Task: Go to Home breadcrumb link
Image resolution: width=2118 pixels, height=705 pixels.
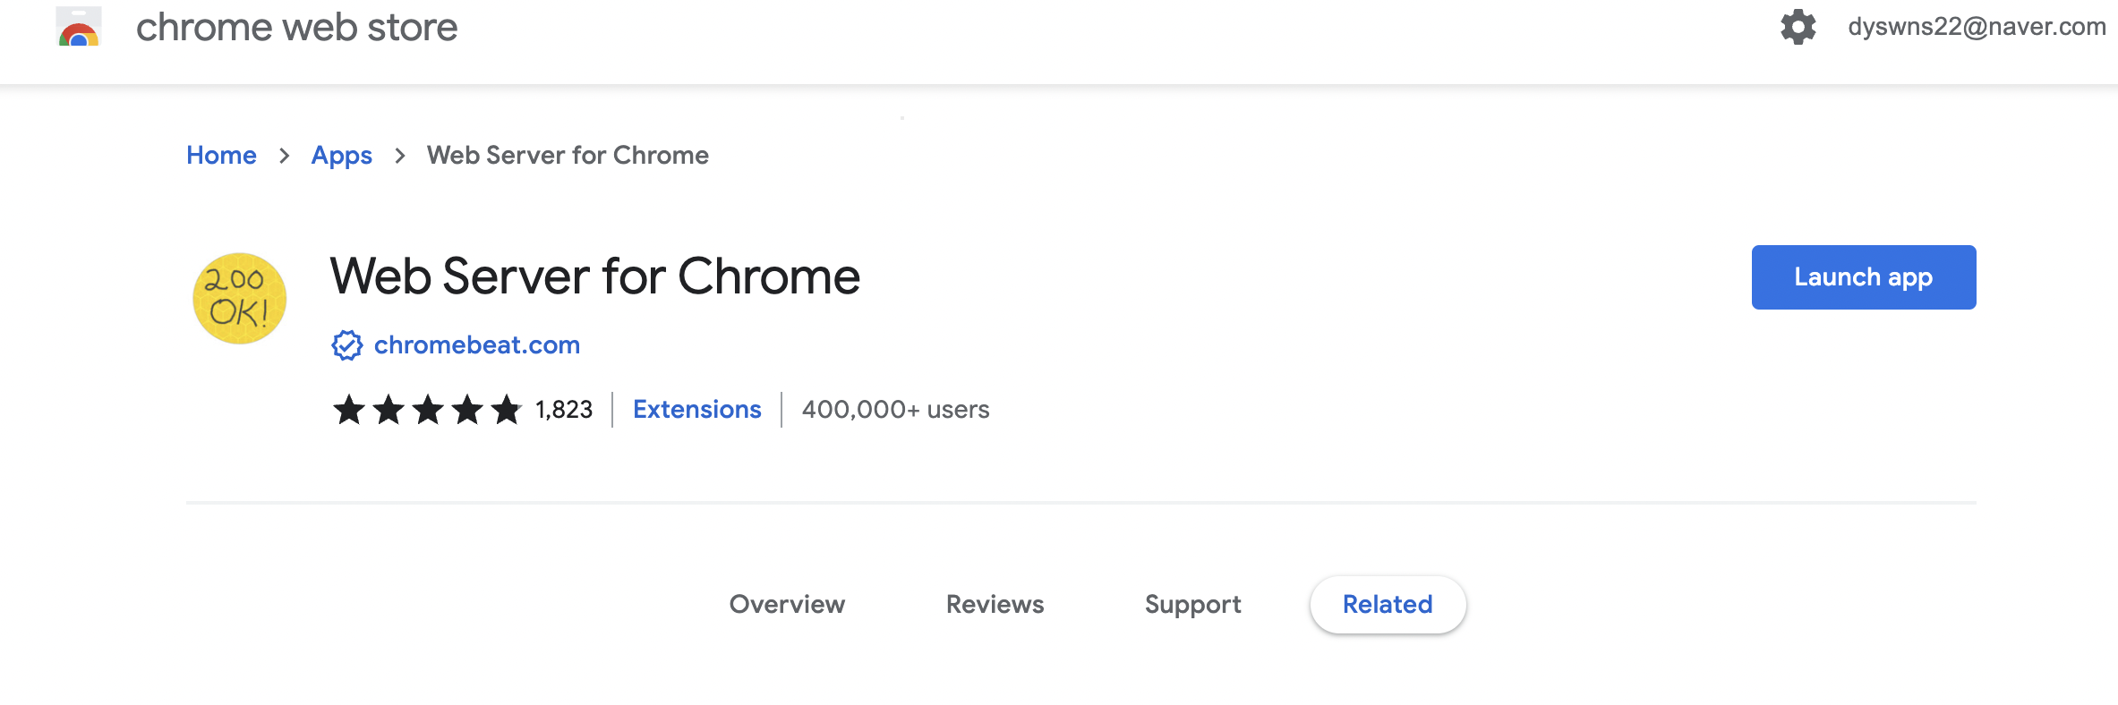Action: tap(221, 156)
